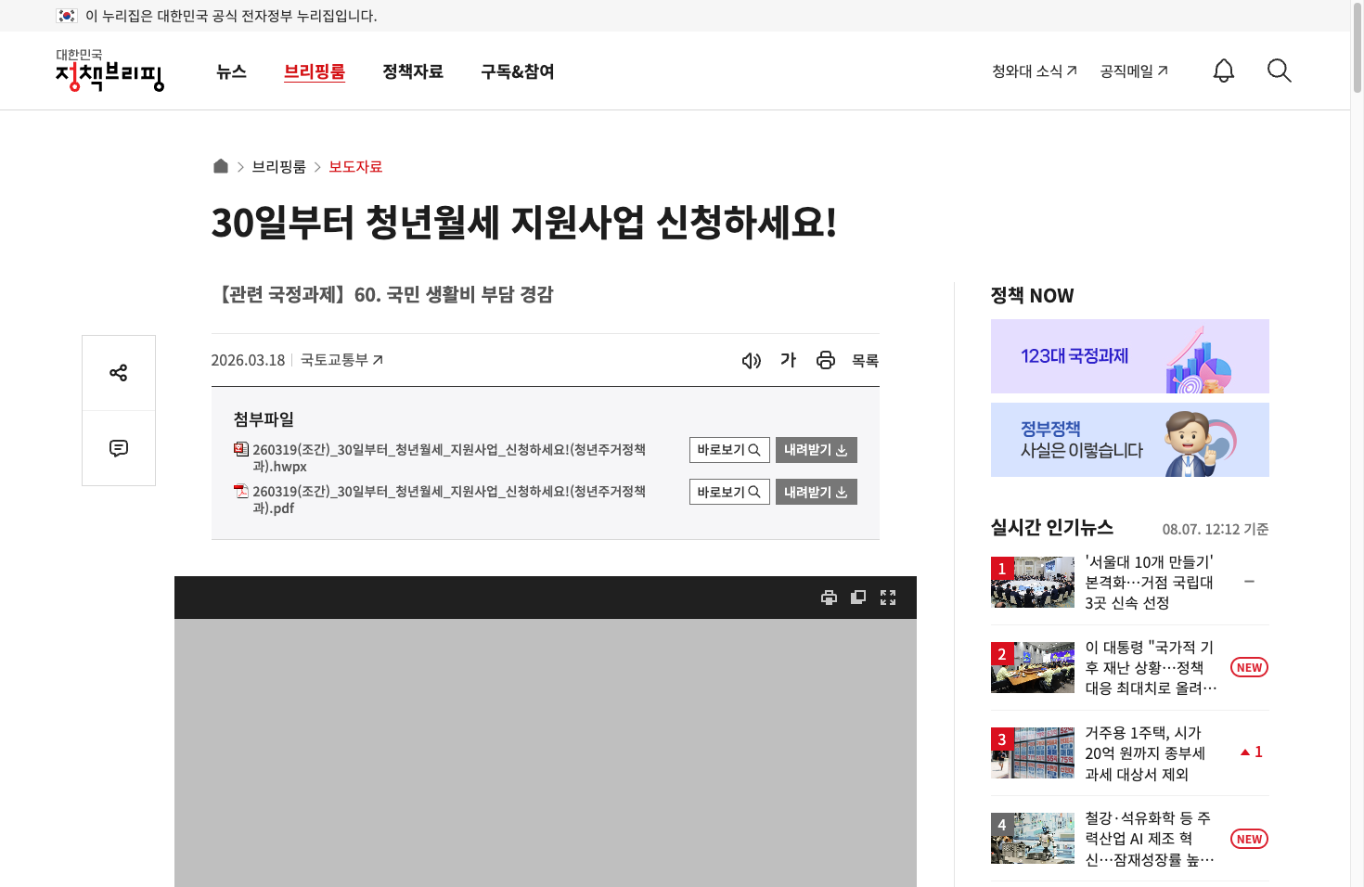Click the pdf file icon in attachments
Screen dimensions: 1364x887
click(241, 491)
